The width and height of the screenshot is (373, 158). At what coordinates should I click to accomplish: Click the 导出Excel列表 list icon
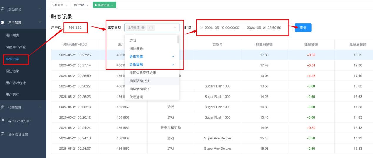pos(3,121)
